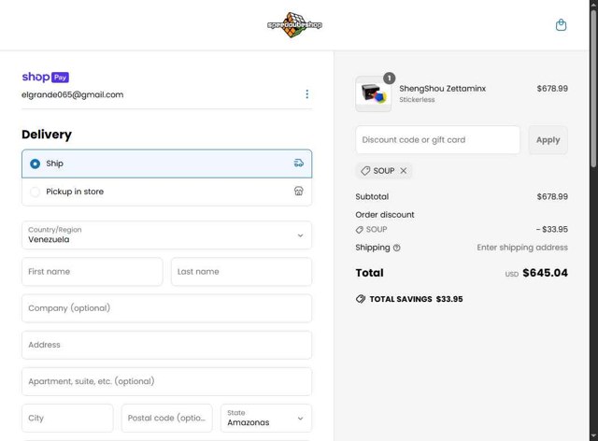Image resolution: width=598 pixels, height=441 pixels.
Task: Click the ShengShou Zettaminx product thumbnail
Action: pyautogui.click(x=374, y=94)
